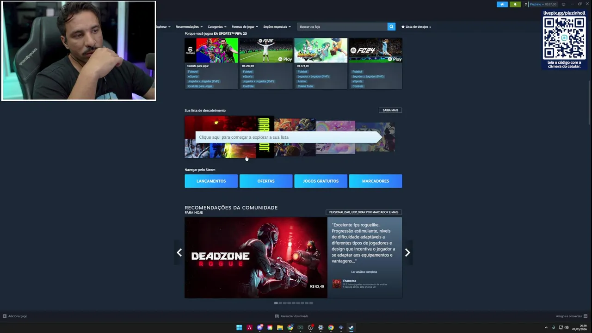This screenshot has width=592, height=333.
Task: Open the Inazuma Eleven anime soccer game thumbnail
Action: [x=321, y=50]
